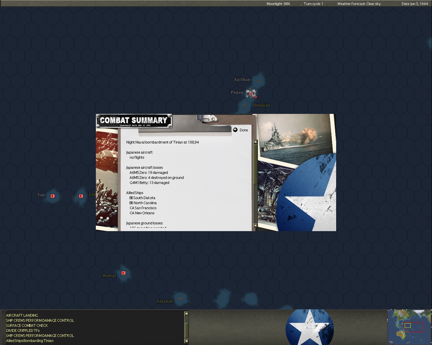Click the world minimap in the corner
Viewport: 432px width, 345px height.
pos(409,327)
